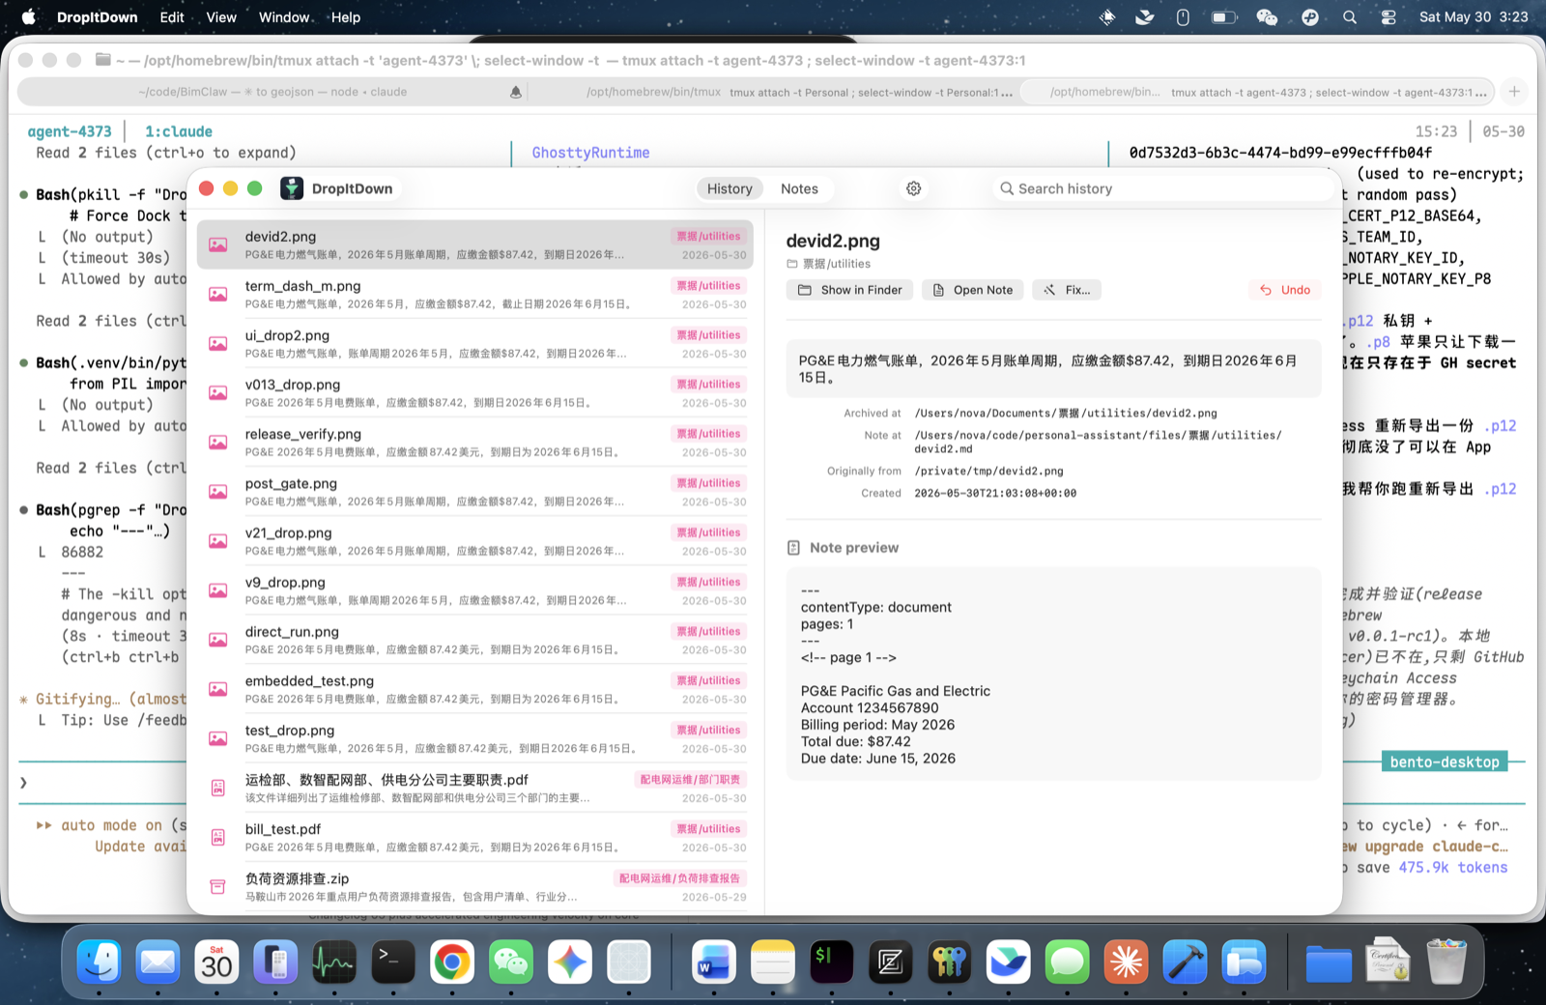Click the 1:claude tmux window label
The image size is (1546, 1005).
pos(179,131)
